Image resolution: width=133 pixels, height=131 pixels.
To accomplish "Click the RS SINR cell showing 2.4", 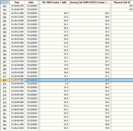I will click(x=55, y=84).
